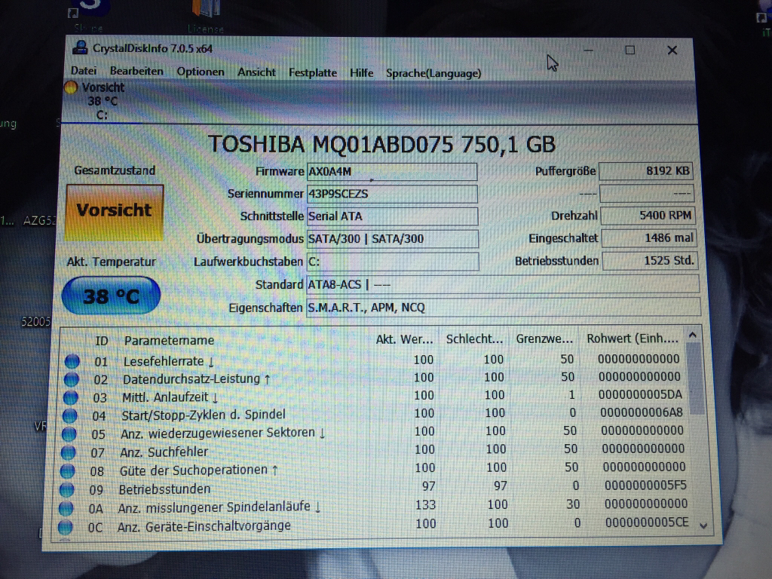Click the Eigenschaften field S.M.A.R.T., APM, NCQ
The width and height of the screenshot is (772, 579).
[x=503, y=308]
